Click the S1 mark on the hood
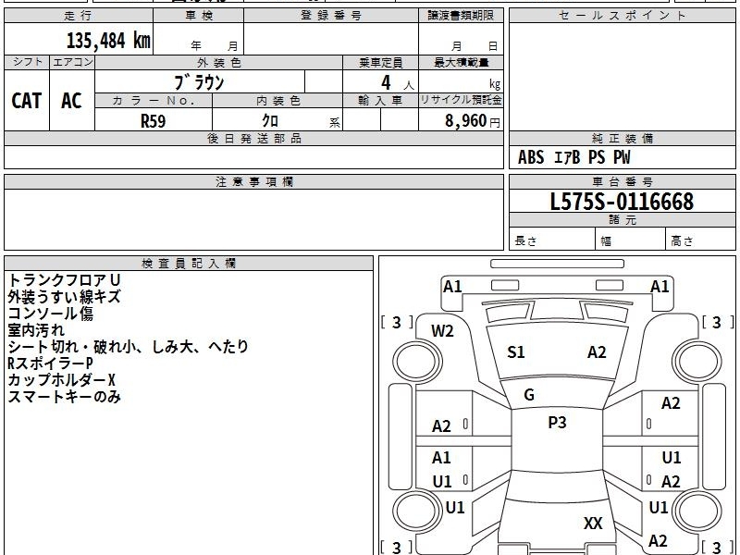The height and width of the screenshot is (555, 740). click(x=516, y=352)
